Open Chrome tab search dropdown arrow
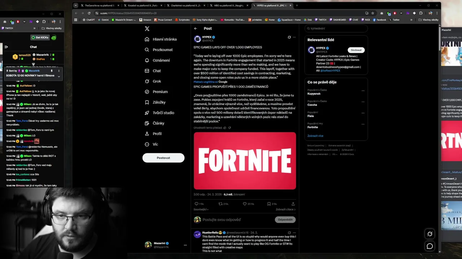This screenshot has width=462, height=259. click(76, 5)
